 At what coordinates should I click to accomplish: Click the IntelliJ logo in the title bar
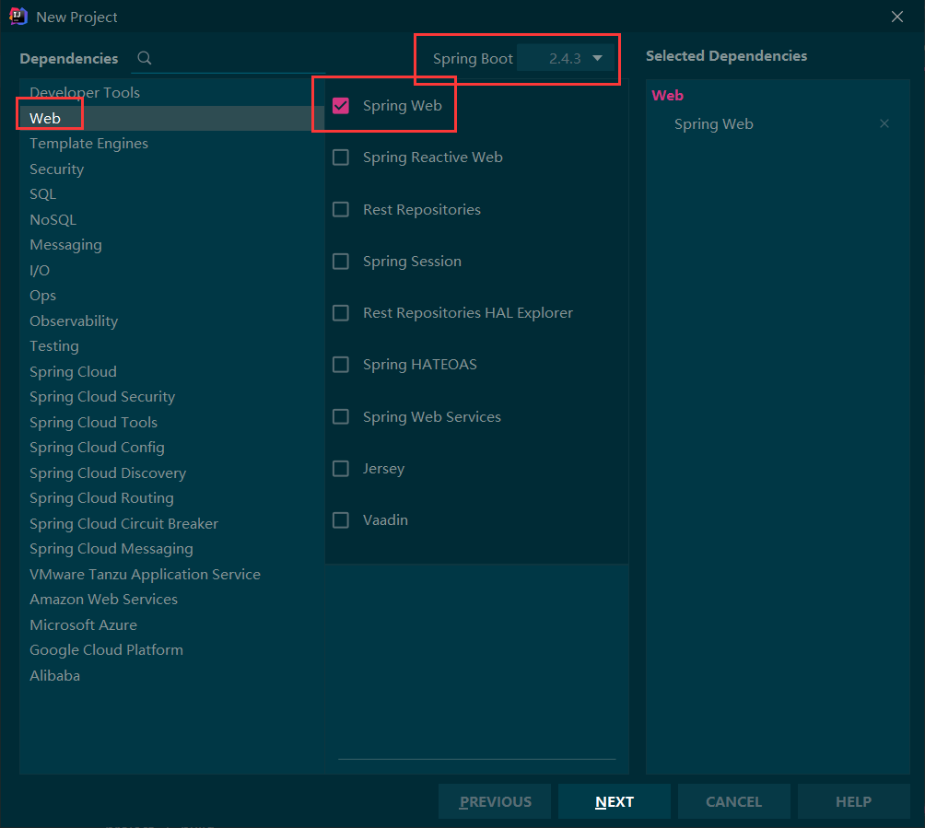coord(18,17)
